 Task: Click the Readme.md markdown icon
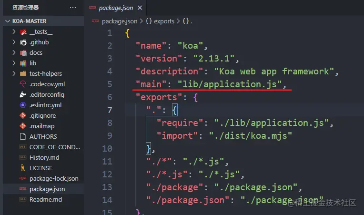pyautogui.click(x=23, y=199)
